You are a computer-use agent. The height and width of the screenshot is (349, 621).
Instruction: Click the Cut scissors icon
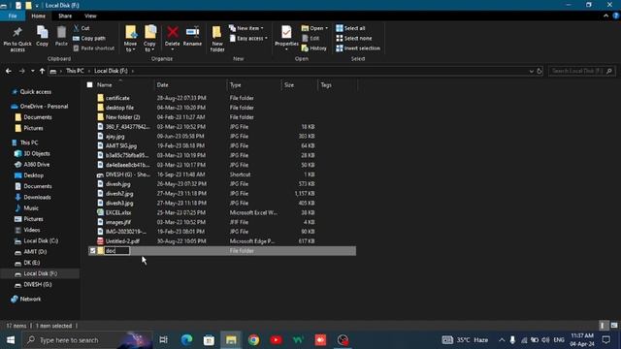(x=77, y=28)
